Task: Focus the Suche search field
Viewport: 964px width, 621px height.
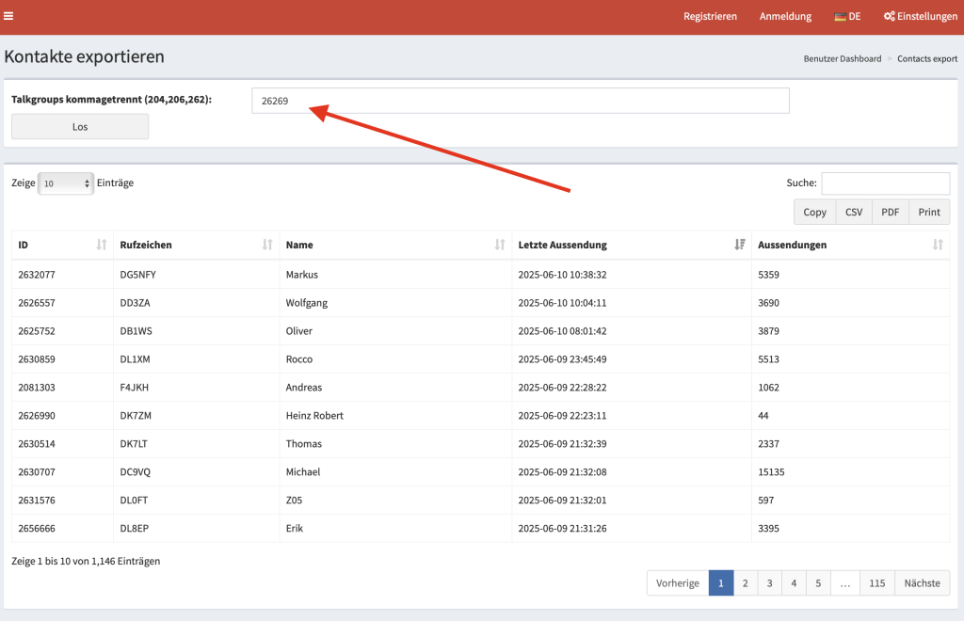Action: [885, 183]
